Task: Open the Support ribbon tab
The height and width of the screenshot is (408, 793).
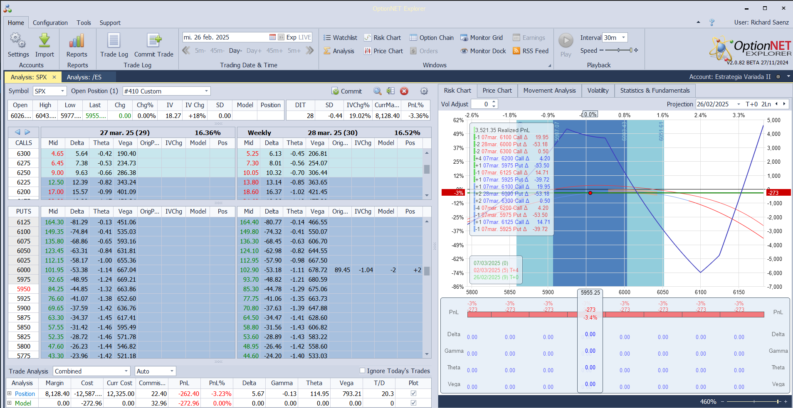Action: (110, 23)
